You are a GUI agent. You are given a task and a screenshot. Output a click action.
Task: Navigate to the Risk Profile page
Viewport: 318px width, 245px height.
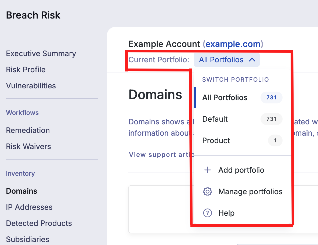coord(26,70)
